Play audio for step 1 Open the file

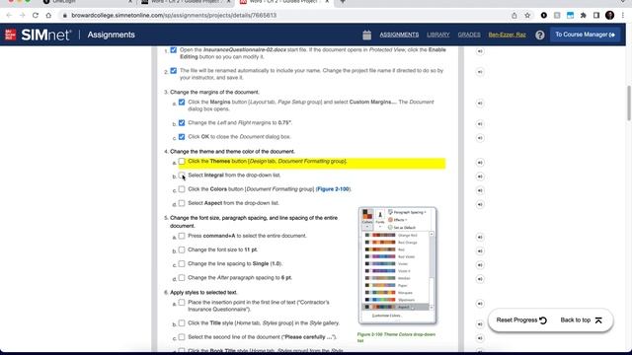click(x=480, y=51)
